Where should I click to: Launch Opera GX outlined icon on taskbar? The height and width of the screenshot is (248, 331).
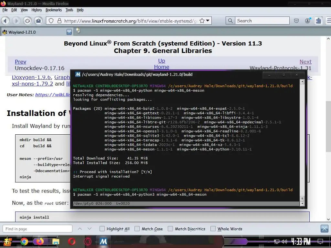tap(88, 242)
